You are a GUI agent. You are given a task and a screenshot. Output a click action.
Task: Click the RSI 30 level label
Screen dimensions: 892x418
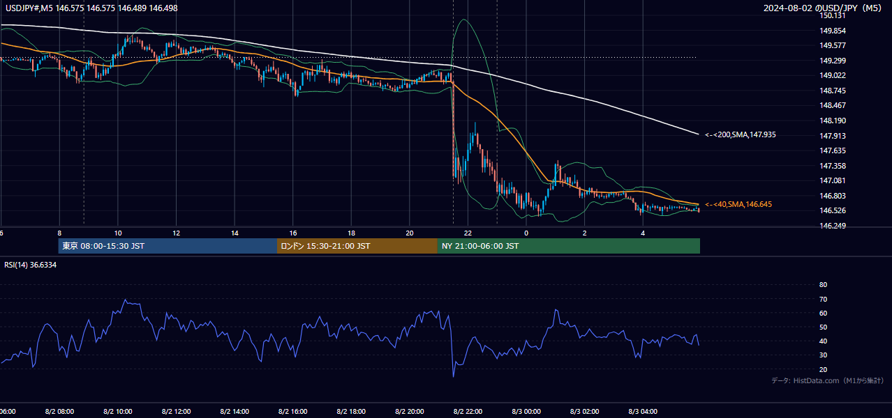[x=824, y=355]
